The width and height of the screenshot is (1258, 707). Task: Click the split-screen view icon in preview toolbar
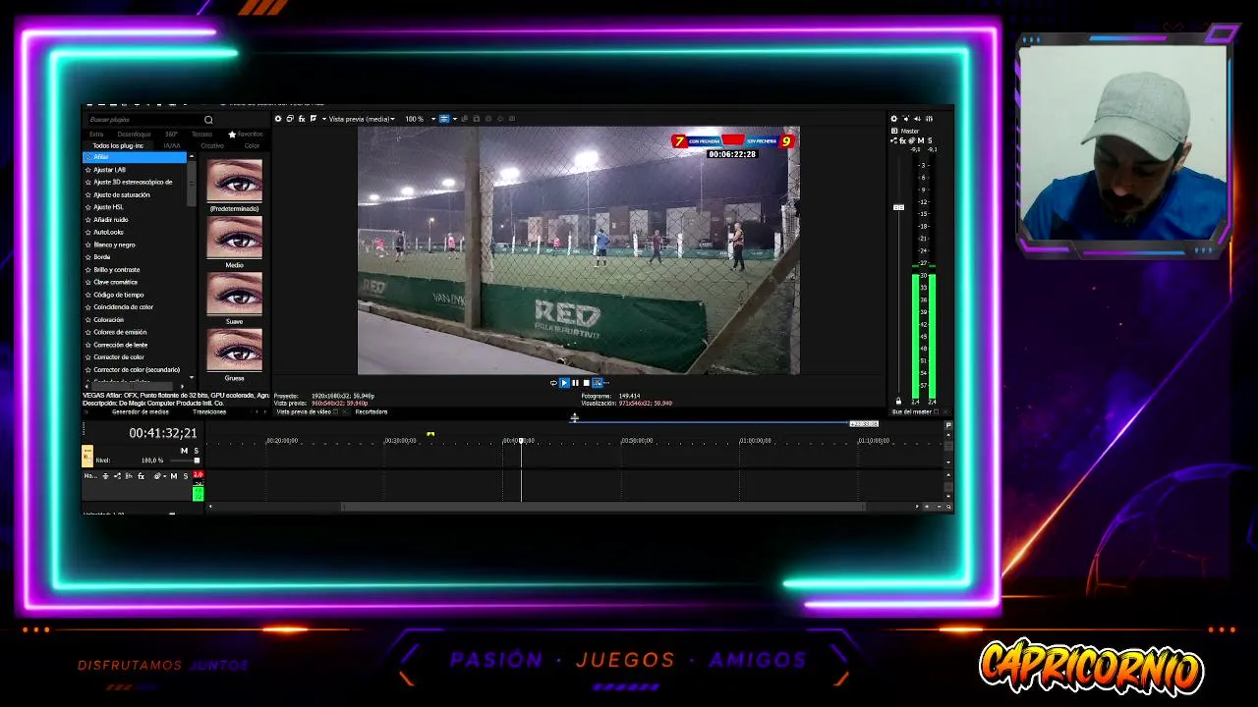coord(314,119)
